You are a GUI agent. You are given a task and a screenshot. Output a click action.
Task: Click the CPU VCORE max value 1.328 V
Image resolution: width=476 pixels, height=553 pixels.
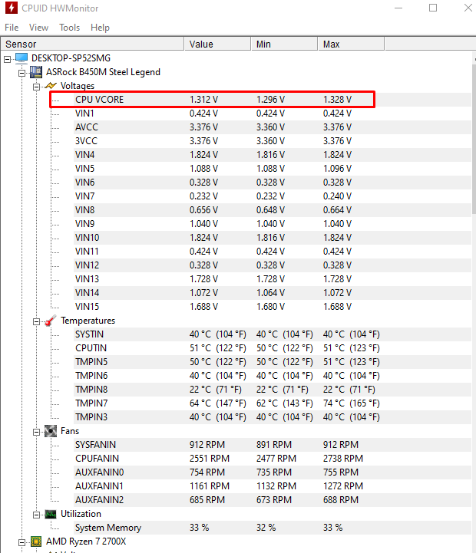pyautogui.click(x=337, y=100)
